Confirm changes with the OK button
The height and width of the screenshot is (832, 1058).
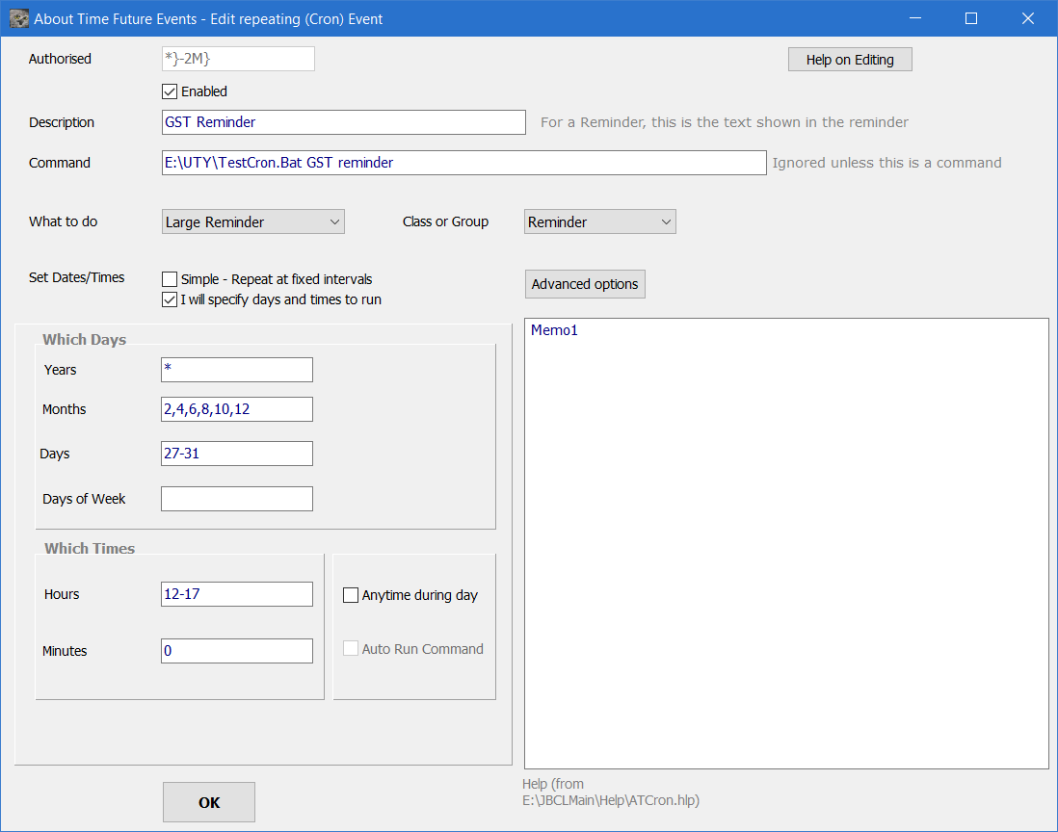coord(209,801)
